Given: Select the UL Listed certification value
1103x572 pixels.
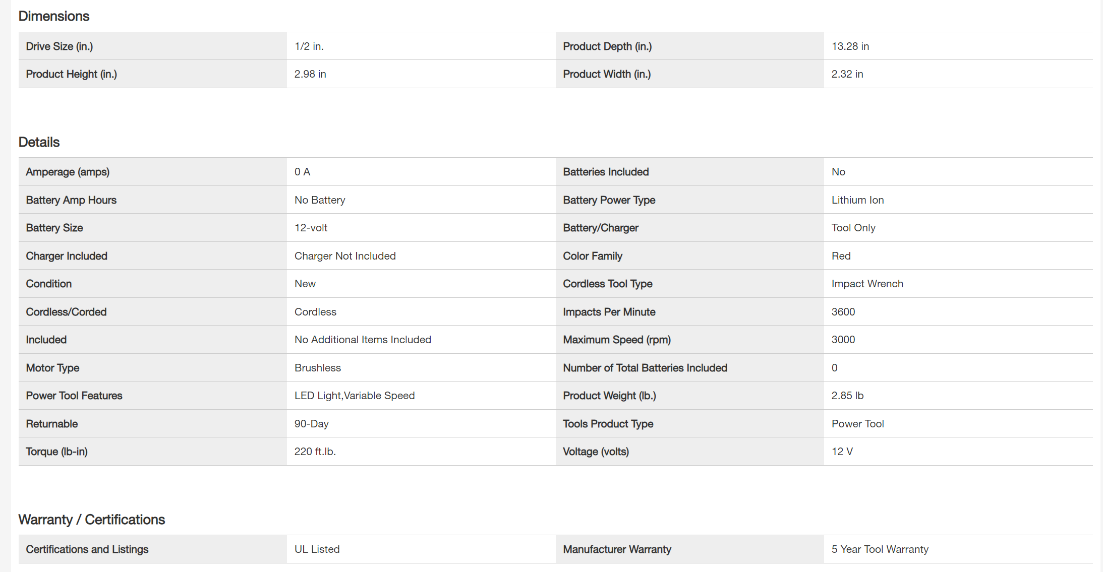Looking at the screenshot, I should pyautogui.click(x=317, y=549).
